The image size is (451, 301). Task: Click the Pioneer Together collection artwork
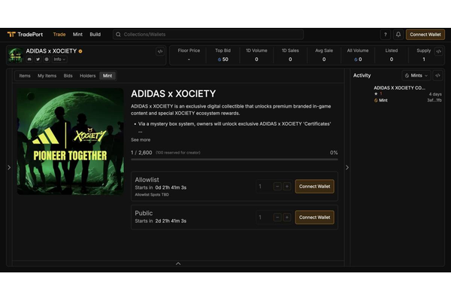point(71,141)
